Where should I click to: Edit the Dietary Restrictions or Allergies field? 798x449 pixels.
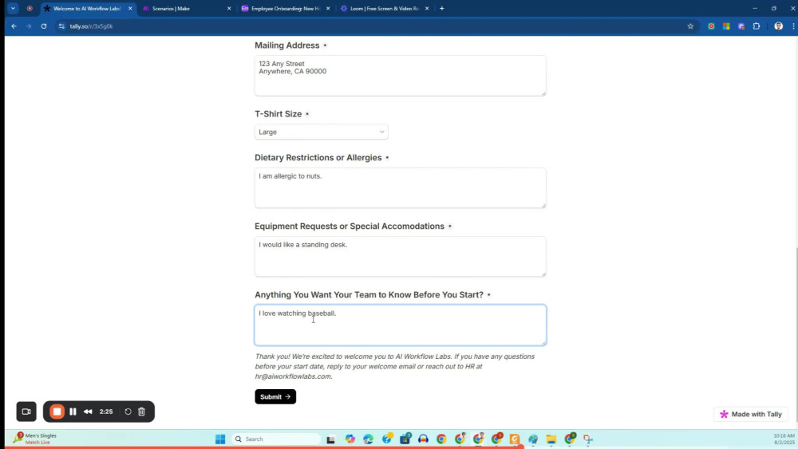click(x=400, y=187)
